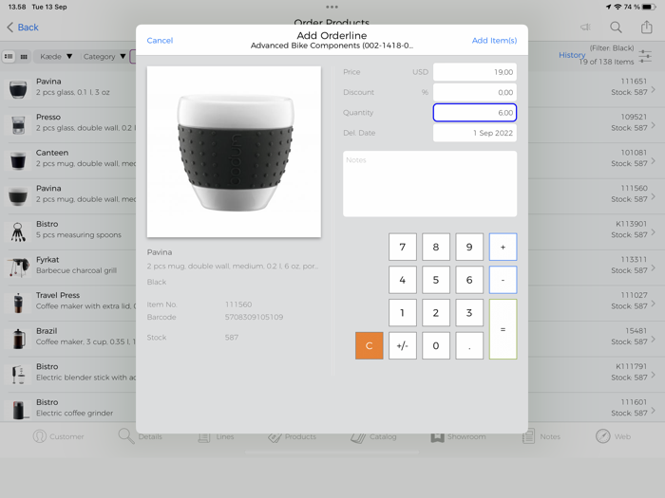Expand chevron for item 111601
This screenshot has width=665, height=498.
point(654,410)
